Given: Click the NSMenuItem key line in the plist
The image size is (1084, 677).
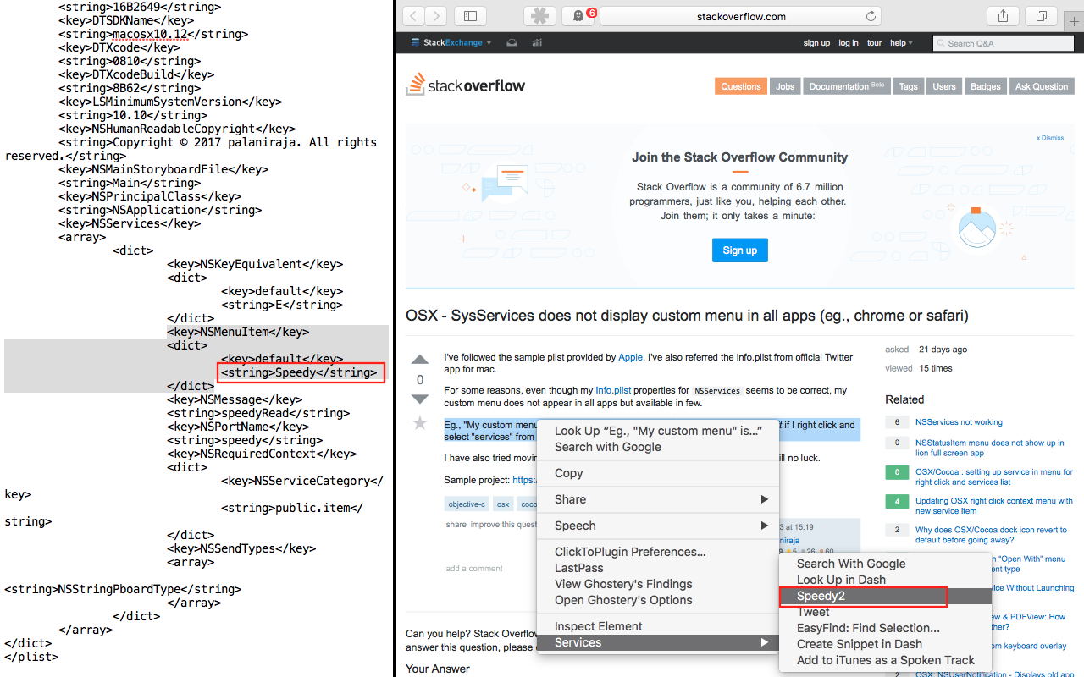Looking at the screenshot, I should 238,332.
